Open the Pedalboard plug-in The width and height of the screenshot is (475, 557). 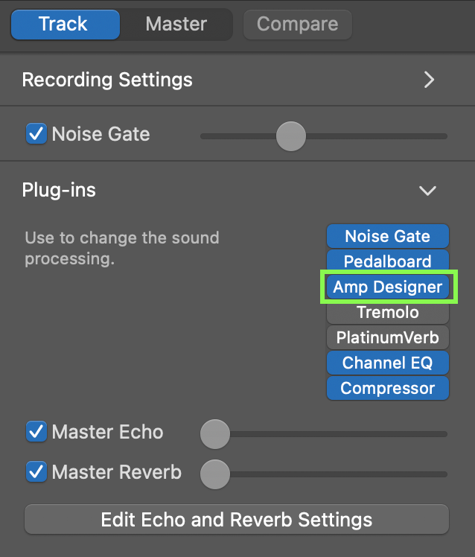(388, 261)
